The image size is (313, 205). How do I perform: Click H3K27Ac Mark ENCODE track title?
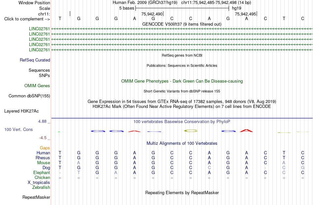pyautogui.click(x=182, y=107)
